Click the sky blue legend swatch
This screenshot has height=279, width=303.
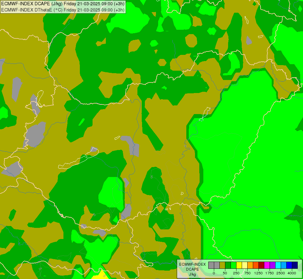[284, 265]
